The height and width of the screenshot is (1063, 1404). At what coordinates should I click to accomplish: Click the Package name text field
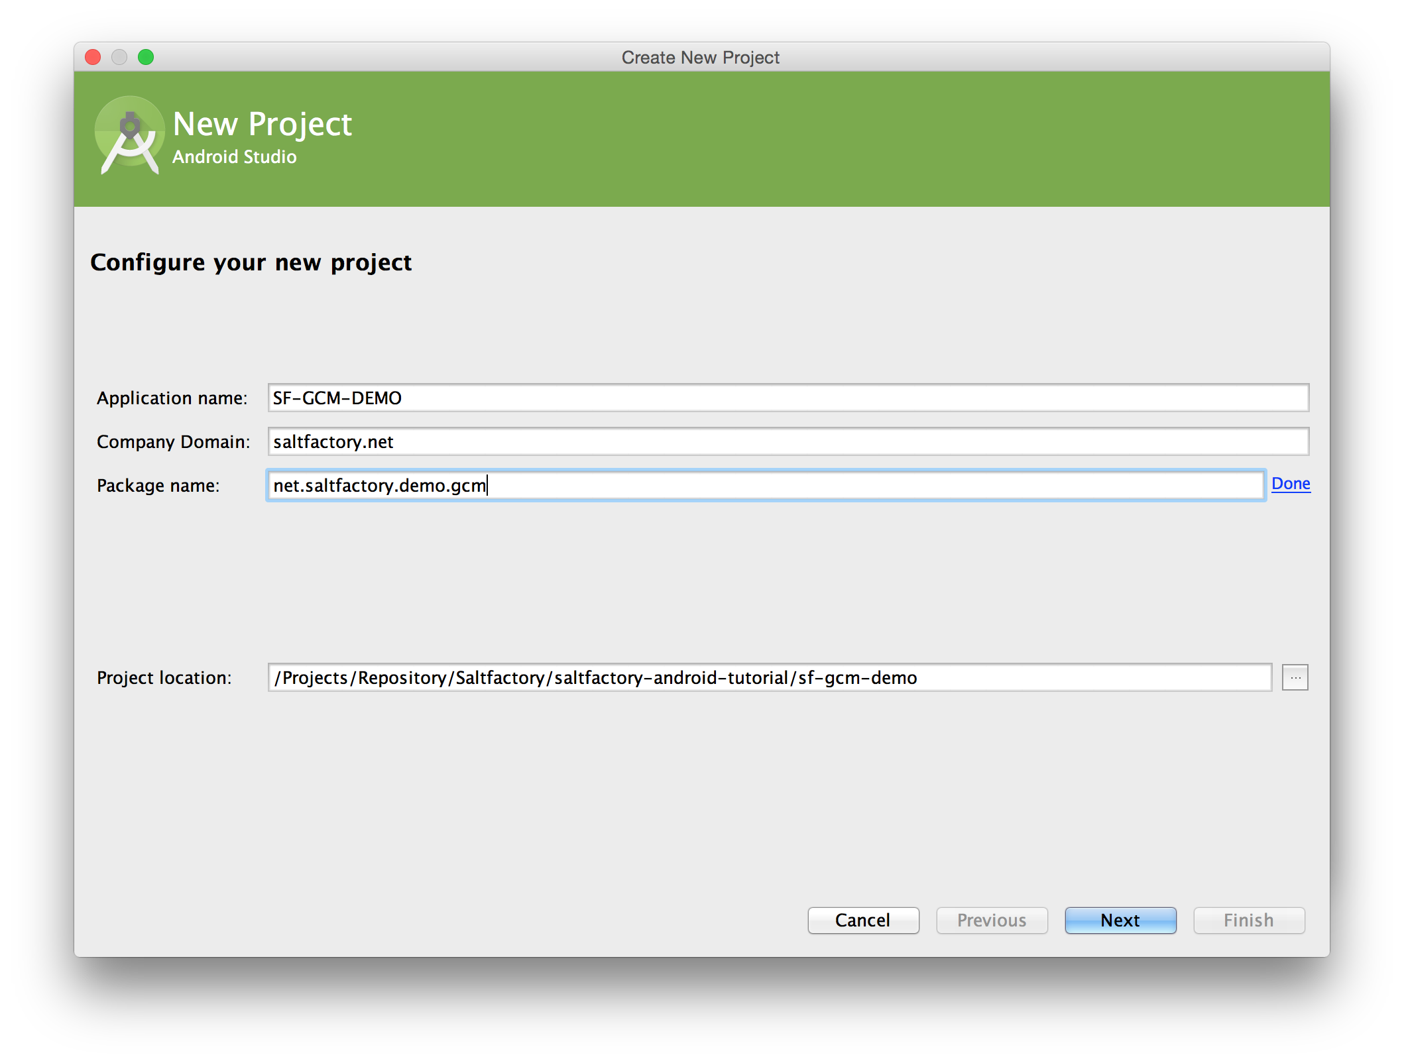tap(766, 485)
